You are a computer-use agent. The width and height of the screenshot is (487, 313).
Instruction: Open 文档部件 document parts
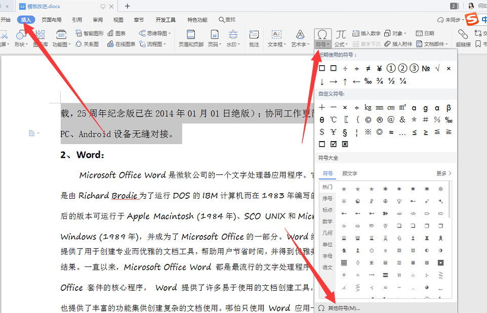[432, 44]
